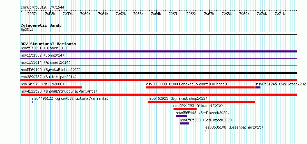The width and height of the screenshot is (307, 144).
Task: Open nsv5560105 (ByrskaBishop2022) label
Action: click(x=51, y=70)
